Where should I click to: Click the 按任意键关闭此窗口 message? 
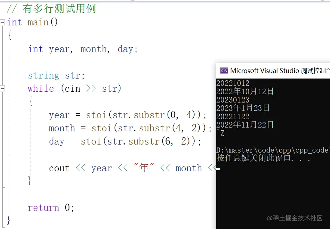click(x=263, y=158)
